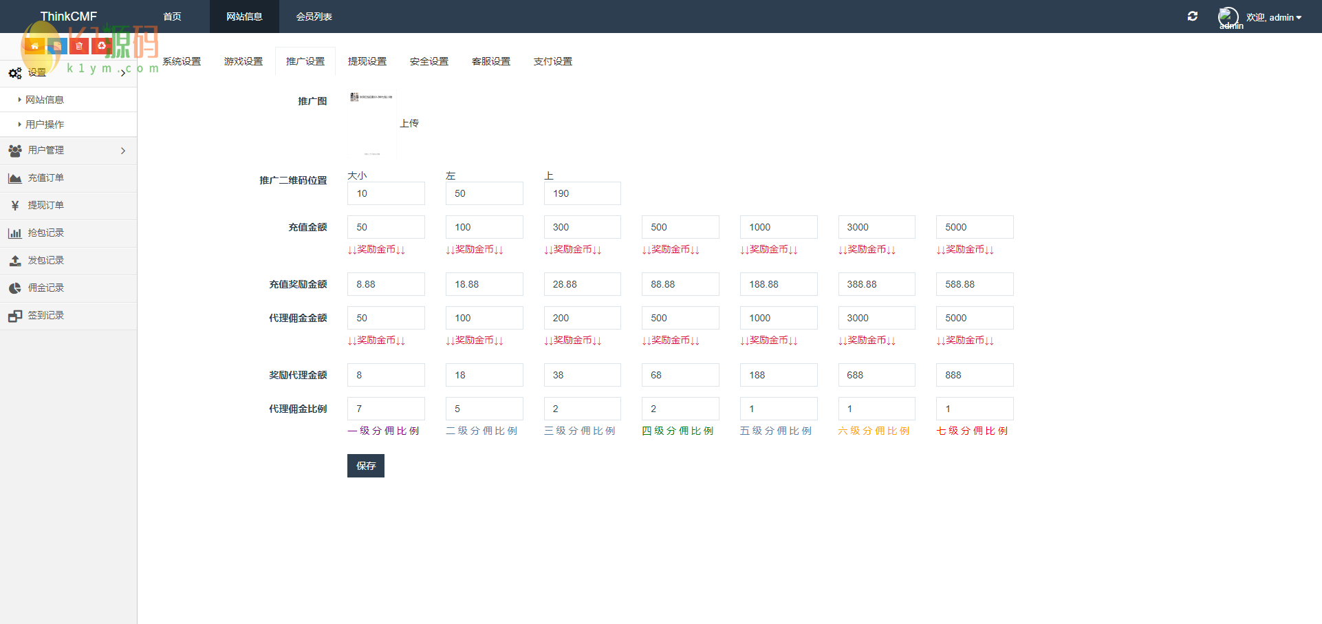Expand the 用户管理 sidebar section

coord(68,151)
